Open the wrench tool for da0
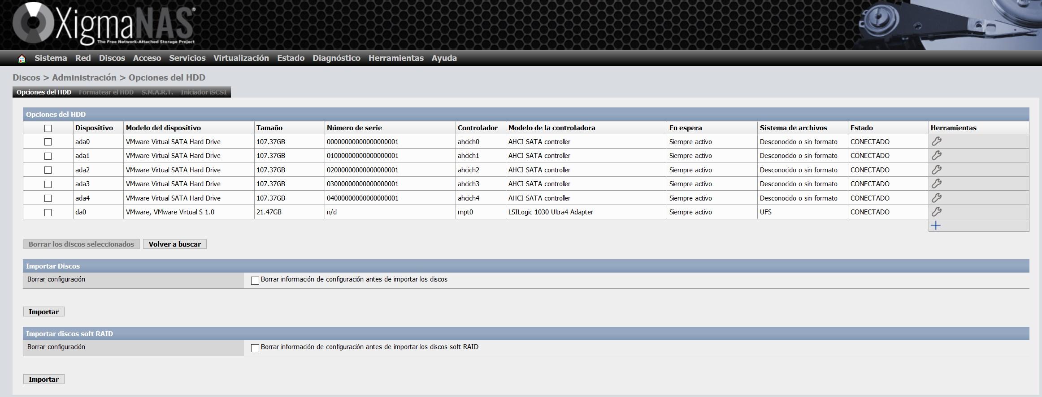The image size is (1042, 397). [936, 212]
